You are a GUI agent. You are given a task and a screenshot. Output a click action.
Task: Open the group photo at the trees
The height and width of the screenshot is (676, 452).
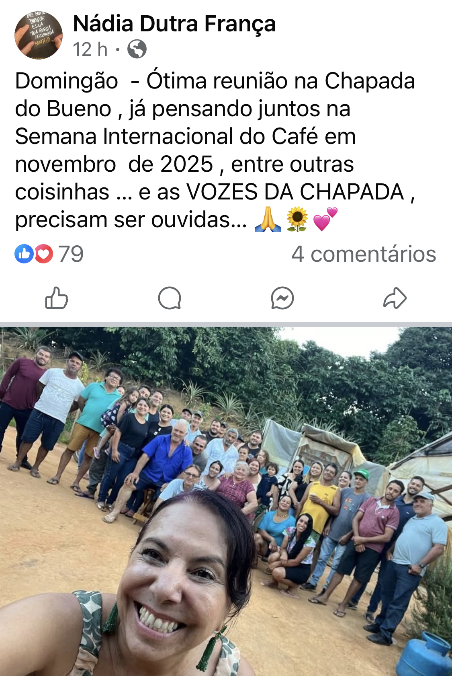[x=226, y=501]
